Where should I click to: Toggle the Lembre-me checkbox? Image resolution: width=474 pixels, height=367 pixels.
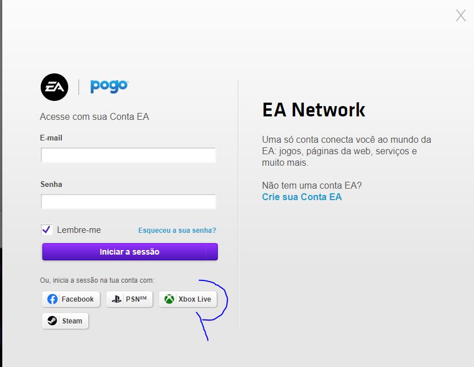46,229
